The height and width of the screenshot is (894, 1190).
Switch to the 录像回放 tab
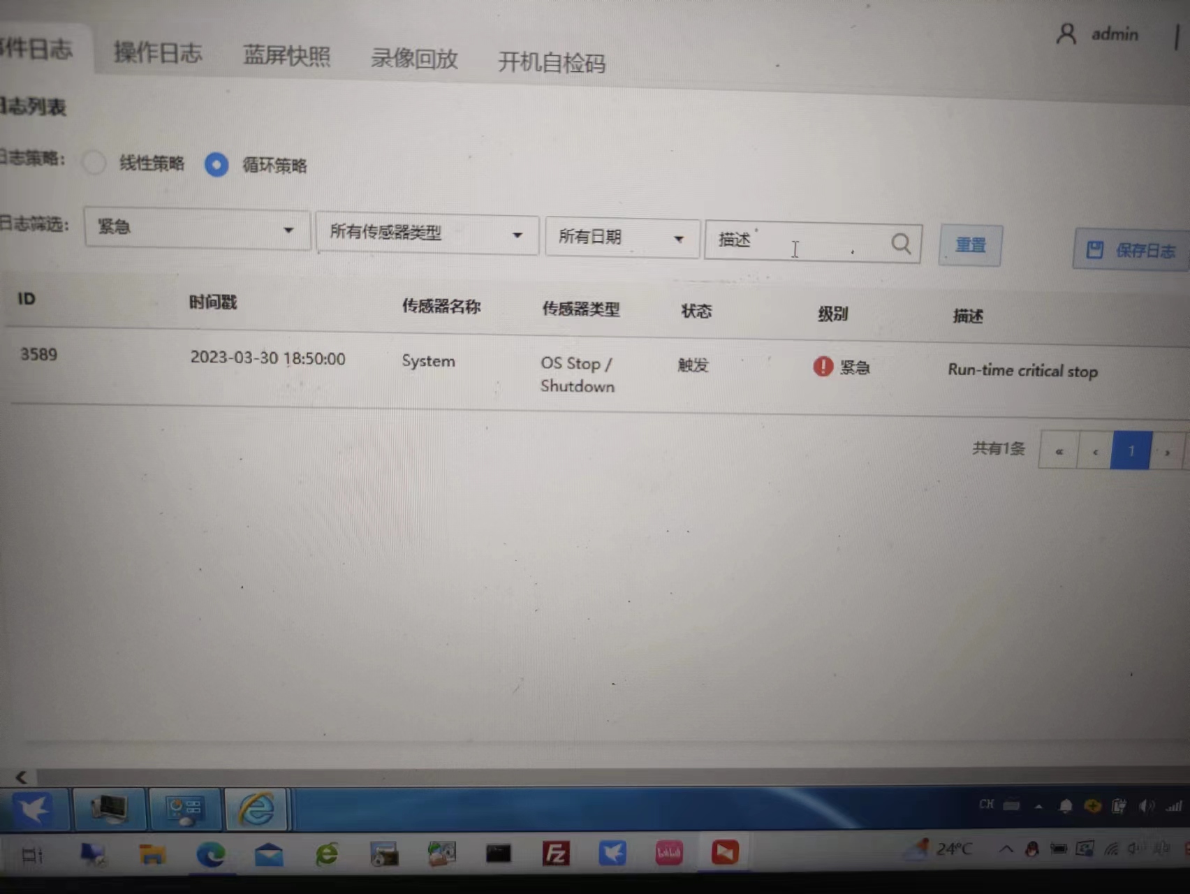pyautogui.click(x=414, y=60)
